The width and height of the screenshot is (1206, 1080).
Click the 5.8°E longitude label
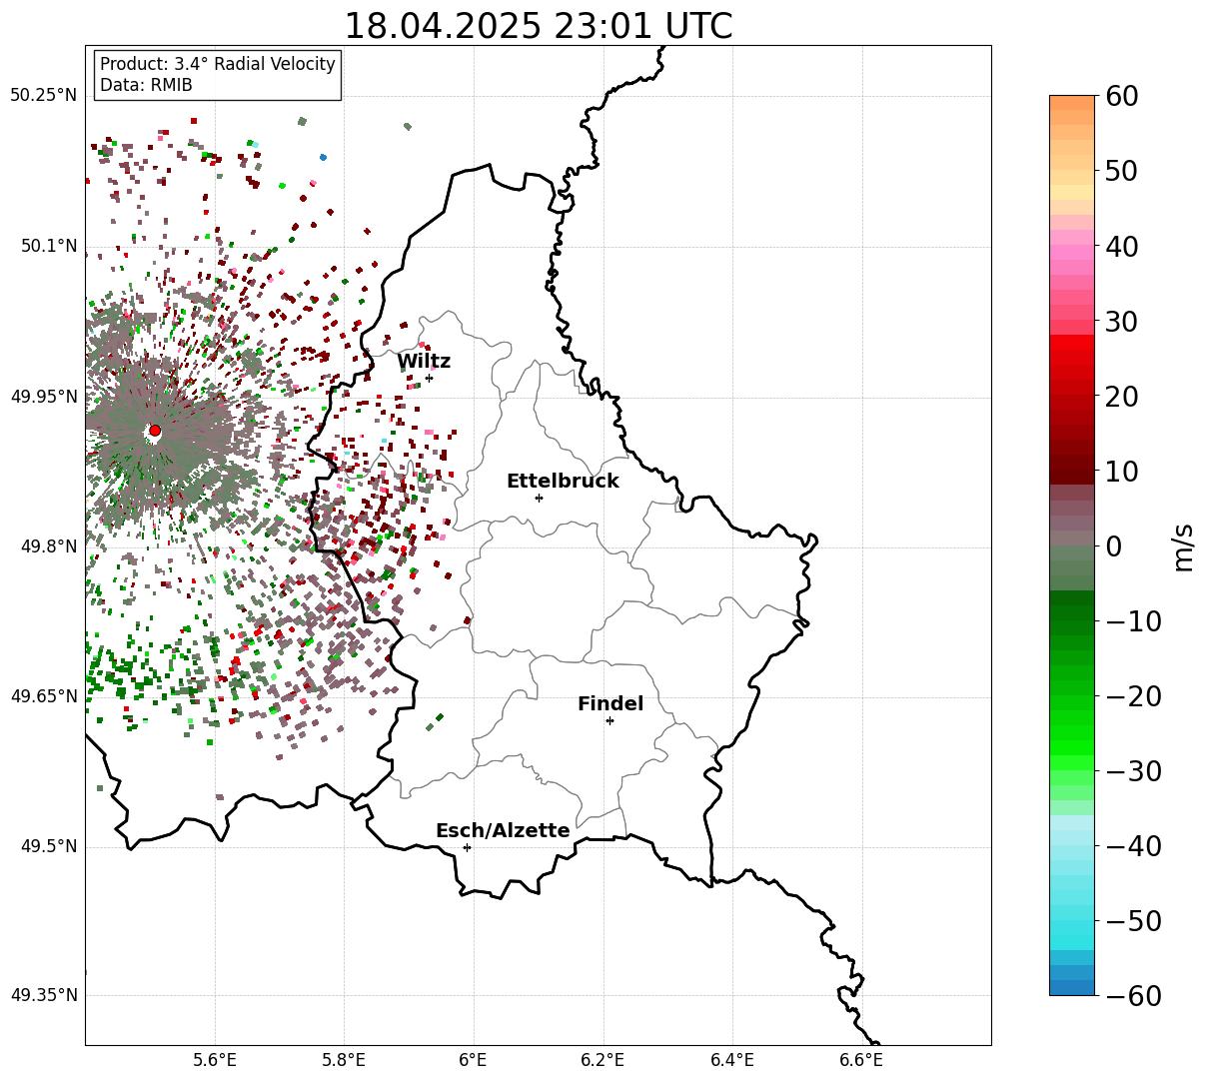(344, 1060)
